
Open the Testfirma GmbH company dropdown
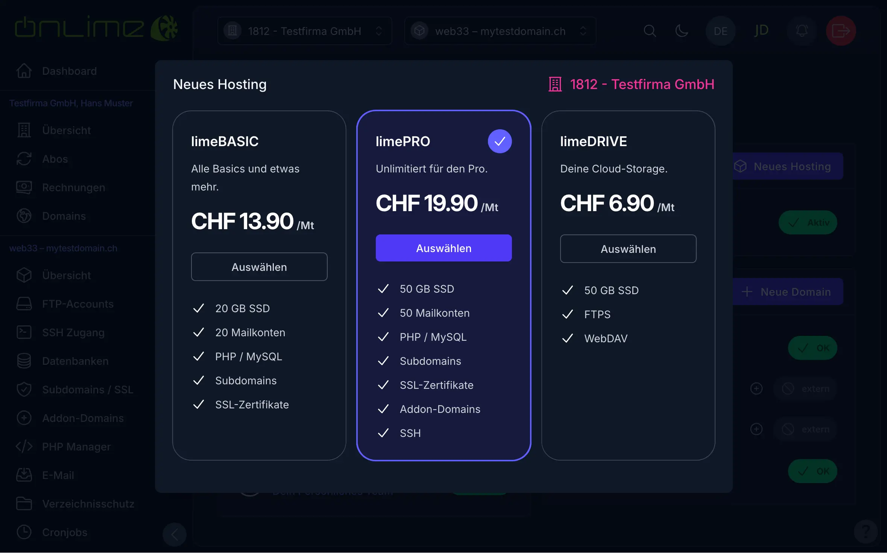click(x=305, y=31)
